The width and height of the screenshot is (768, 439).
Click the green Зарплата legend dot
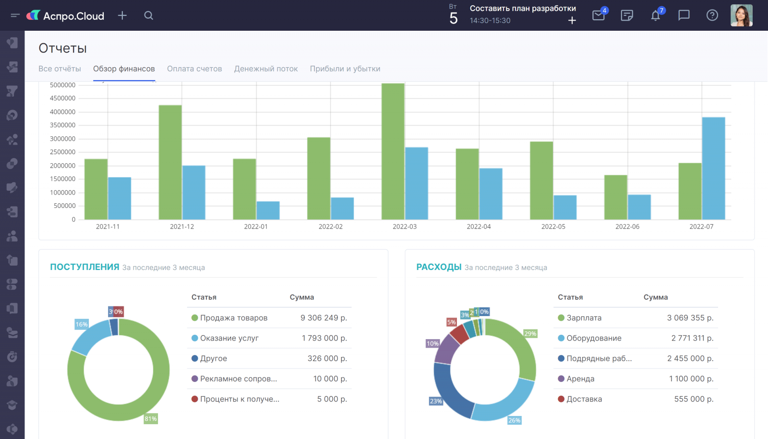point(561,317)
